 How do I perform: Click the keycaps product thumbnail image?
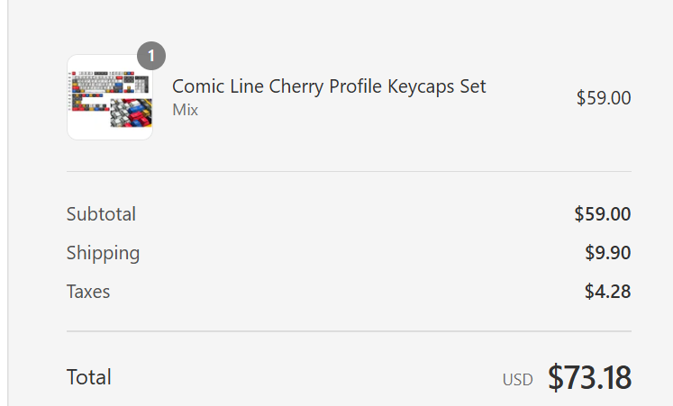[x=110, y=97]
